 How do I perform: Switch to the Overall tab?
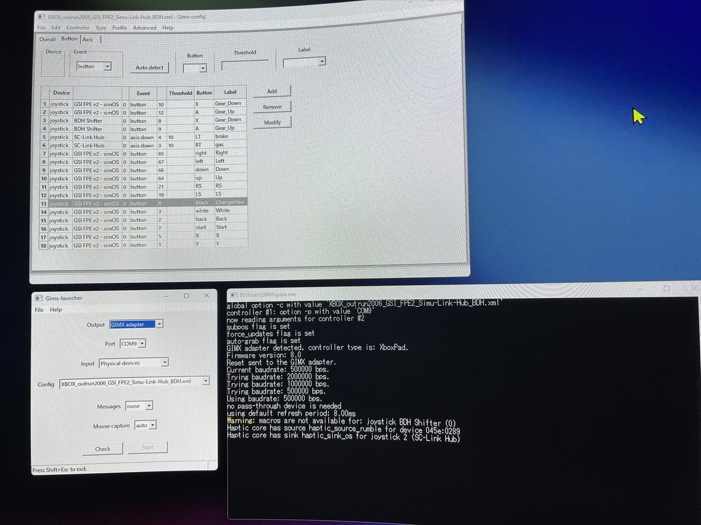pyautogui.click(x=48, y=40)
